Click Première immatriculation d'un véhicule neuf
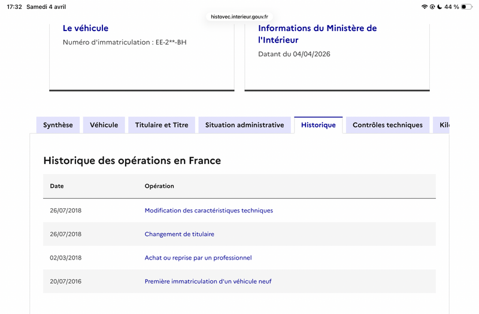The height and width of the screenshot is (314, 479). point(208,281)
